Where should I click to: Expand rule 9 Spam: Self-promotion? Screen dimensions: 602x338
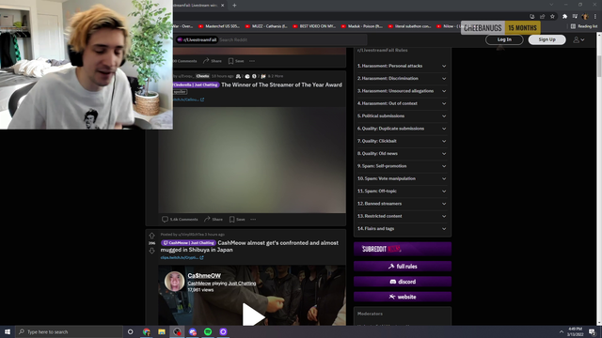tap(402, 166)
